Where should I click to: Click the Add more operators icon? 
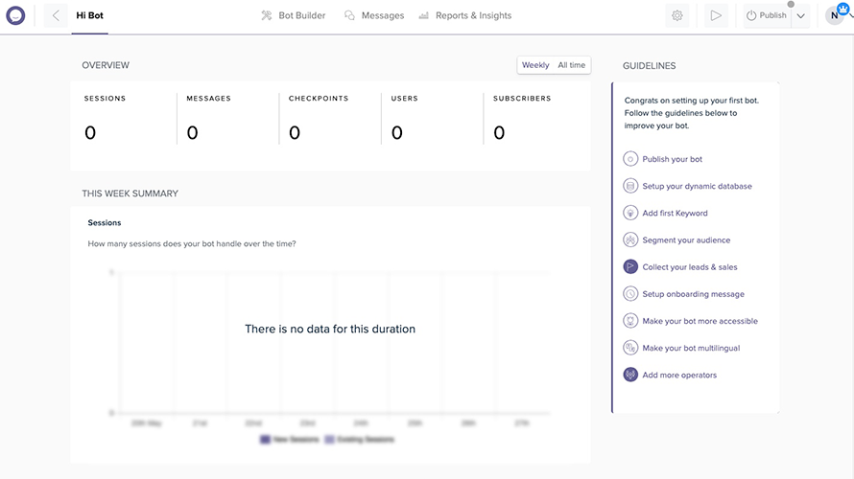630,375
